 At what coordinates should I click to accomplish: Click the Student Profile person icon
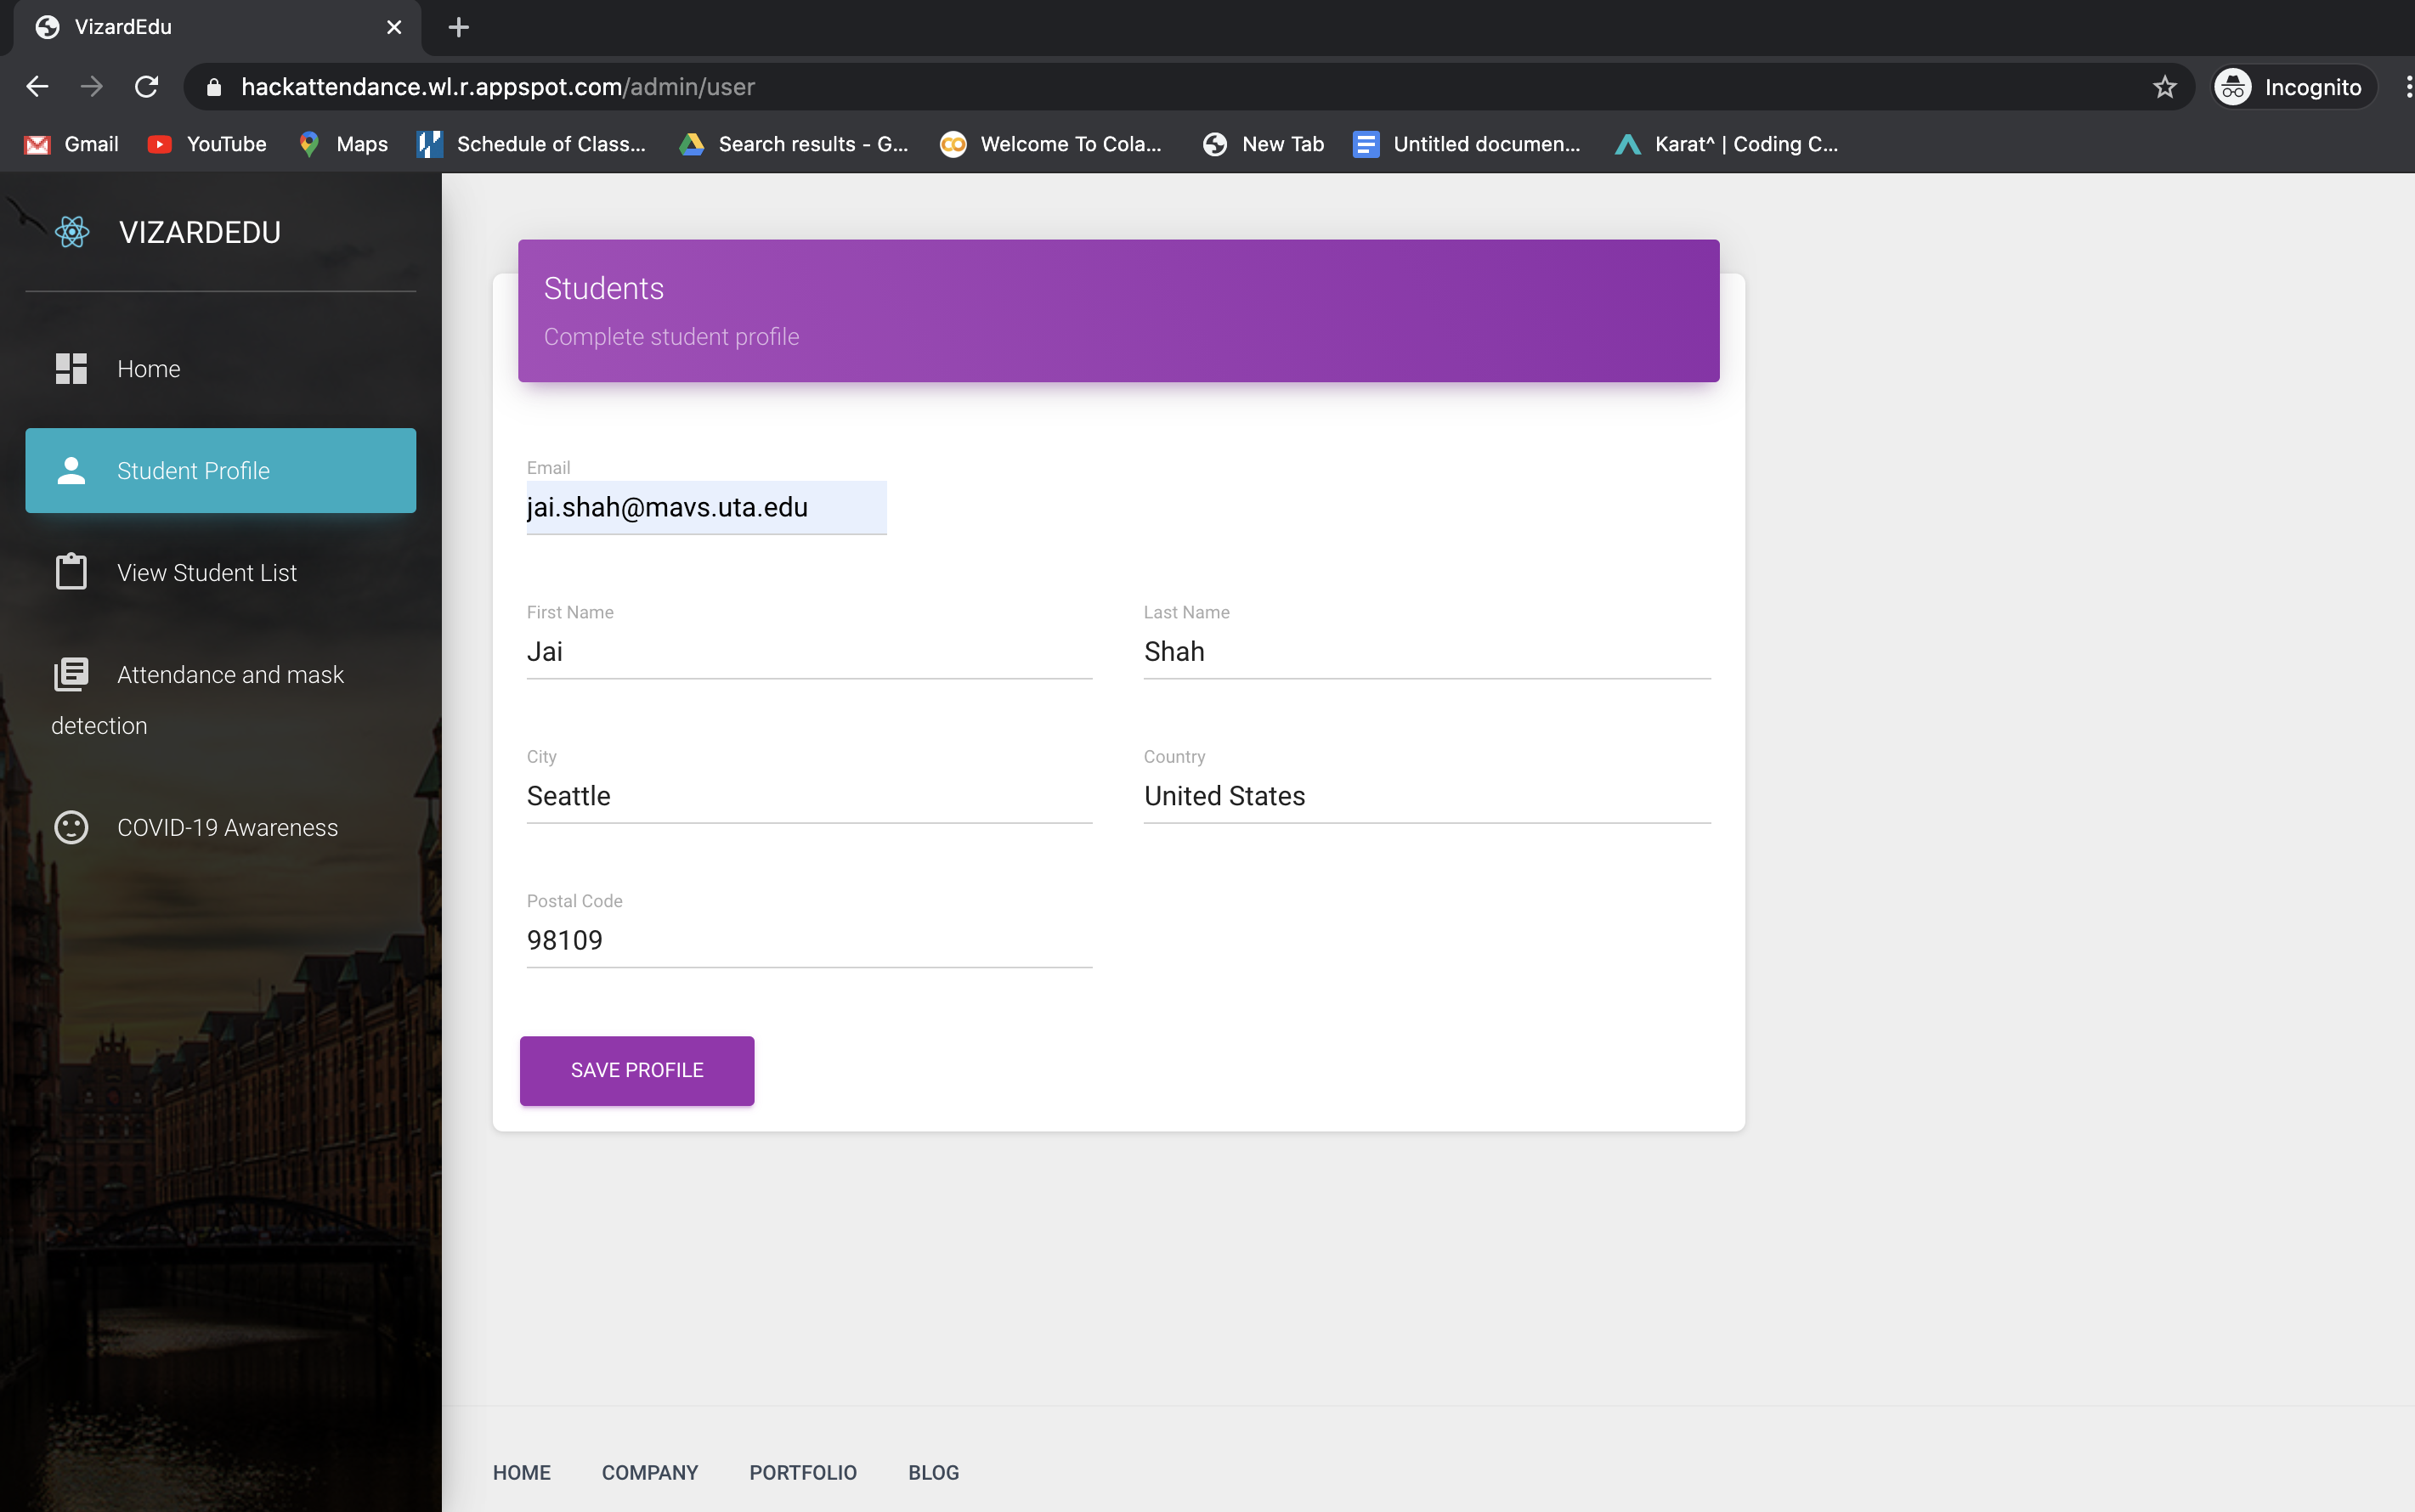71,471
